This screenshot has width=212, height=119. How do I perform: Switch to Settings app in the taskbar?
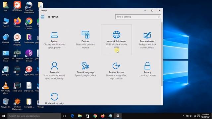pyautogui.click(x=118, y=116)
